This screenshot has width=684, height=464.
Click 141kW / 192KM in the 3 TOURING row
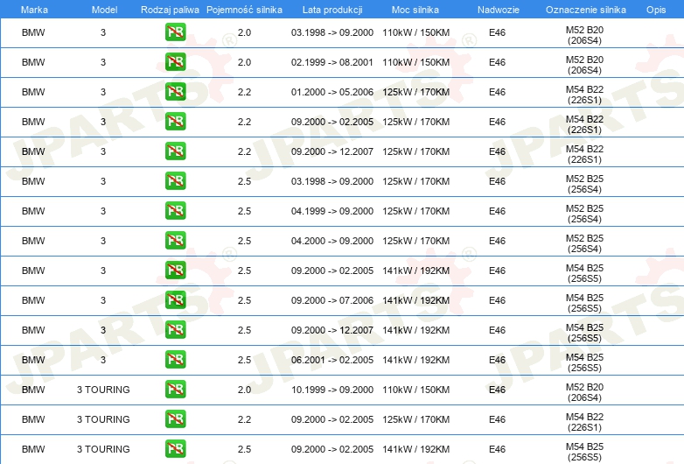coord(416,449)
